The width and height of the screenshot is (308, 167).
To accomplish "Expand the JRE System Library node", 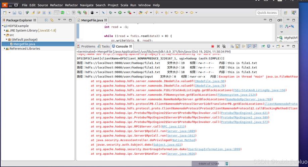I will [5, 30].
